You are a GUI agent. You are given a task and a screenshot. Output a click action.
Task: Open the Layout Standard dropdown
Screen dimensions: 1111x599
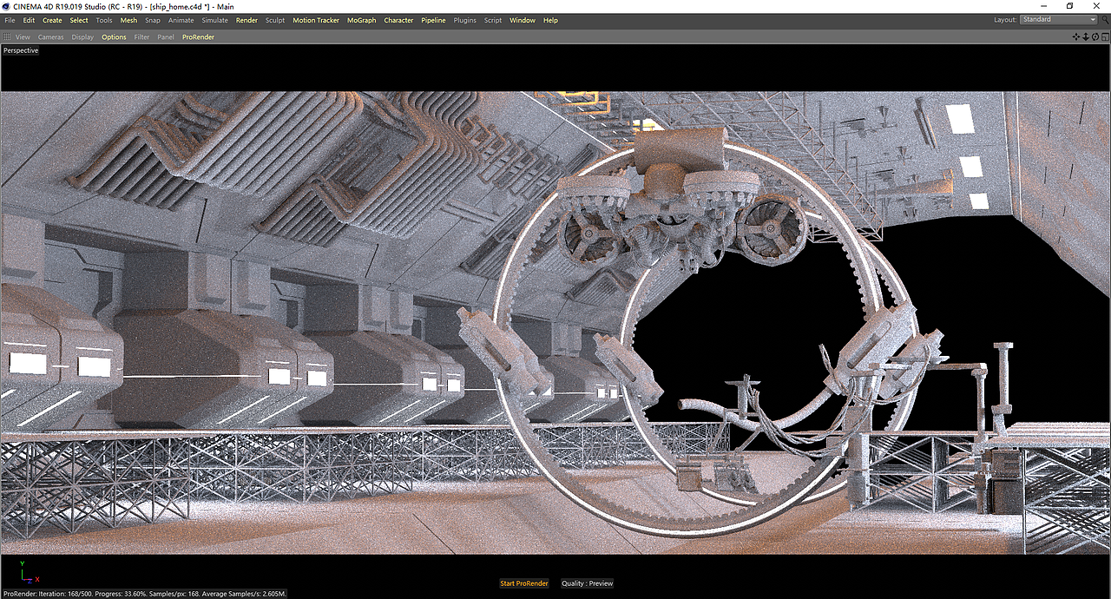tap(1059, 19)
